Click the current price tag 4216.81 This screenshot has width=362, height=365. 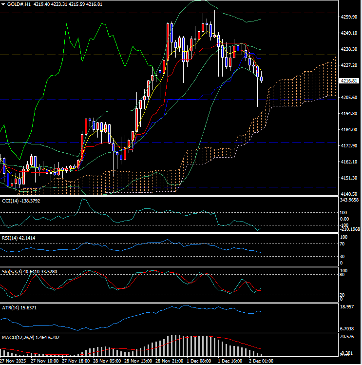[349, 81]
